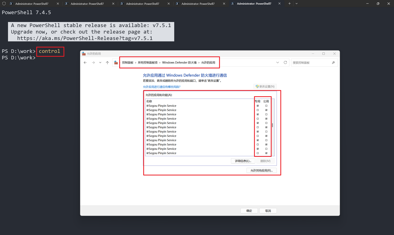Viewport: 394px width, 235px height.
Task: Open 允许应用进行通信有哪些风险 help link
Action: 162,87
